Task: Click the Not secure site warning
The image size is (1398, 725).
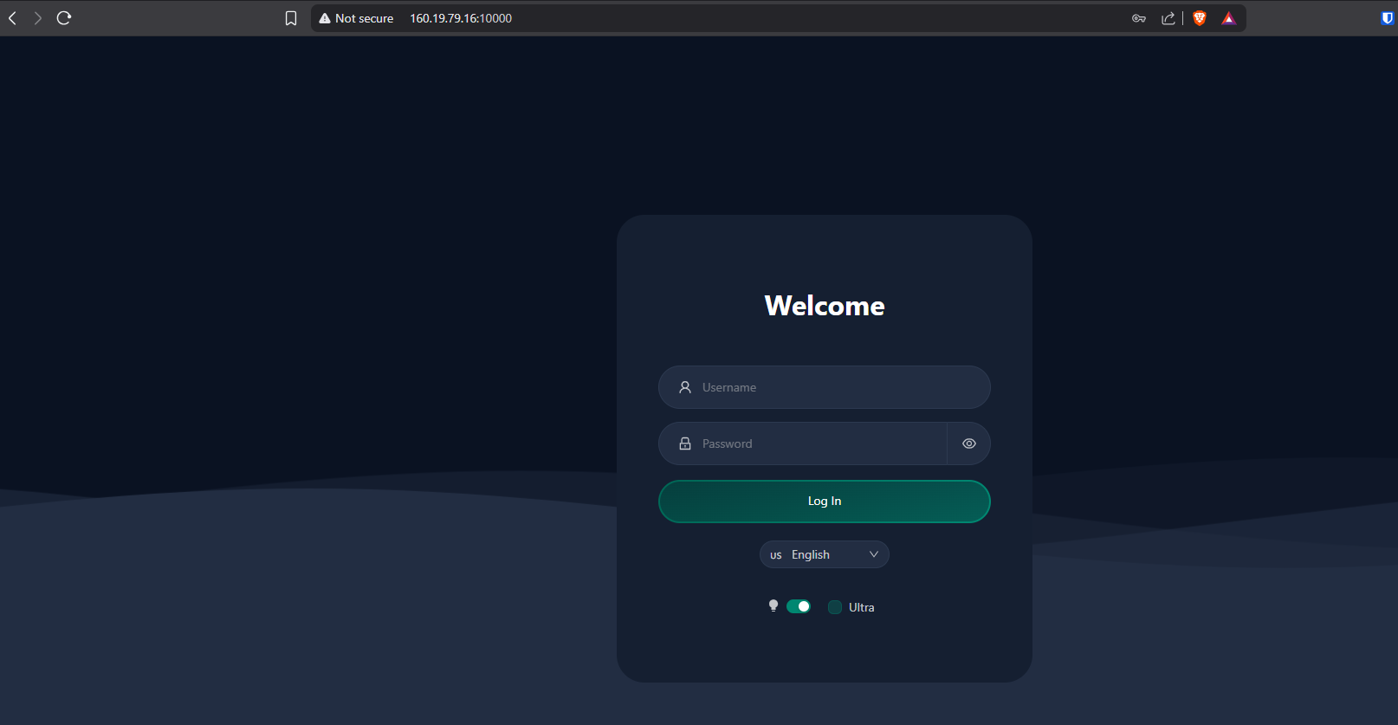Action: (356, 18)
